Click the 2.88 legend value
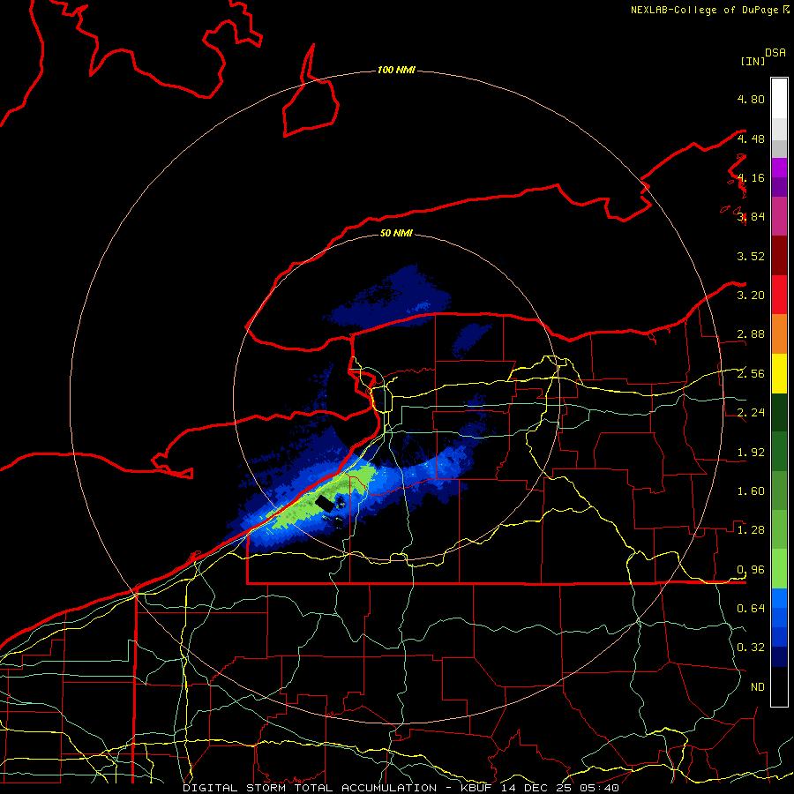The height and width of the screenshot is (794, 794). [751, 334]
